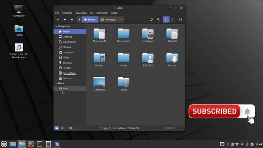
Task: Select Desktop in the sidebar
Action: [x=70, y=37]
